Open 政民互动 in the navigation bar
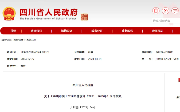The width and height of the screenshot is (180, 112). pos(158,31)
